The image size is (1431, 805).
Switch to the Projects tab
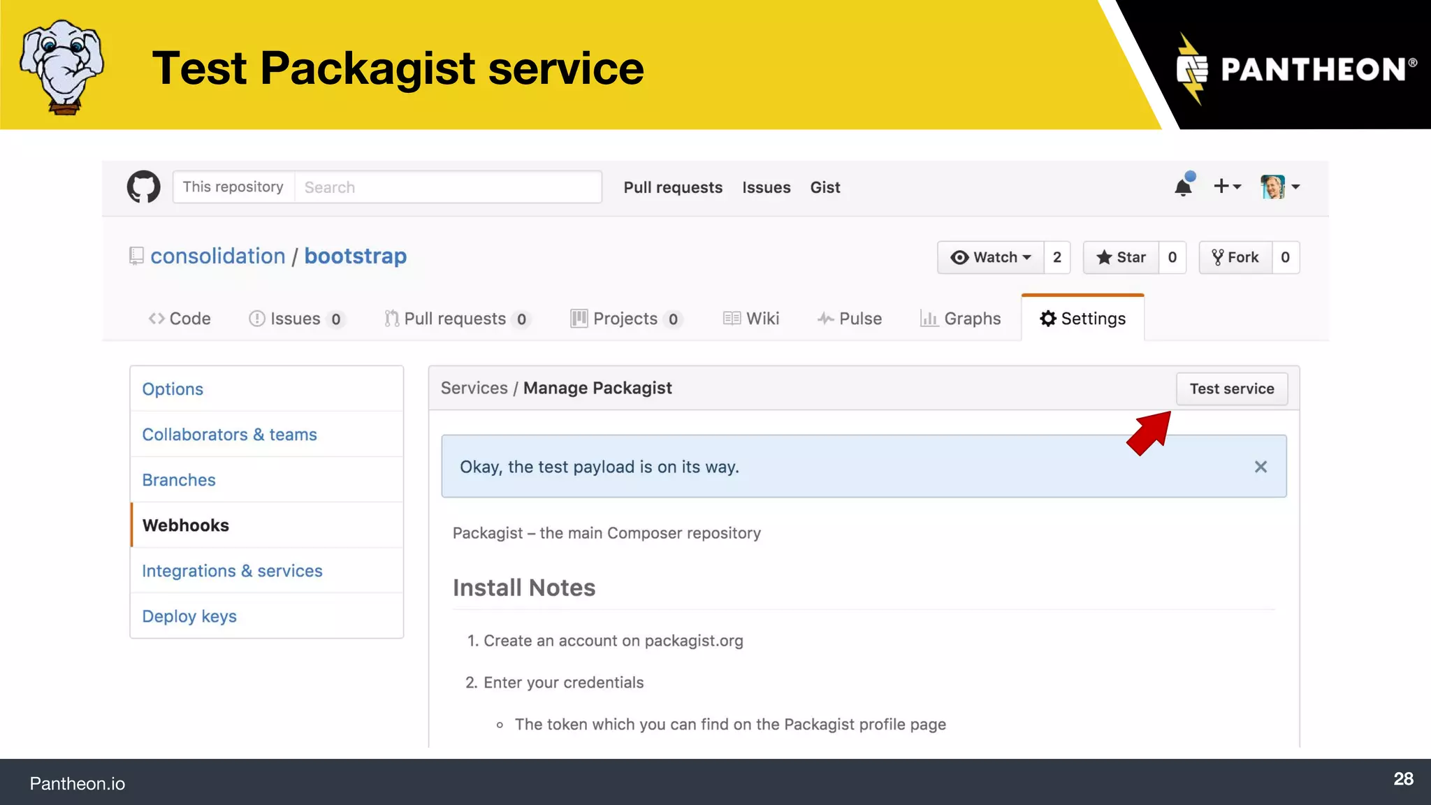pos(626,319)
